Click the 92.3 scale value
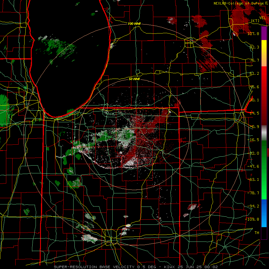269x269 pixels. 254,47
